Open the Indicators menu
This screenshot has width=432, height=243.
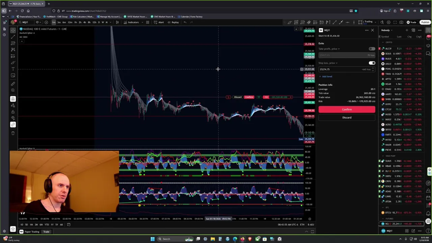(x=131, y=22)
